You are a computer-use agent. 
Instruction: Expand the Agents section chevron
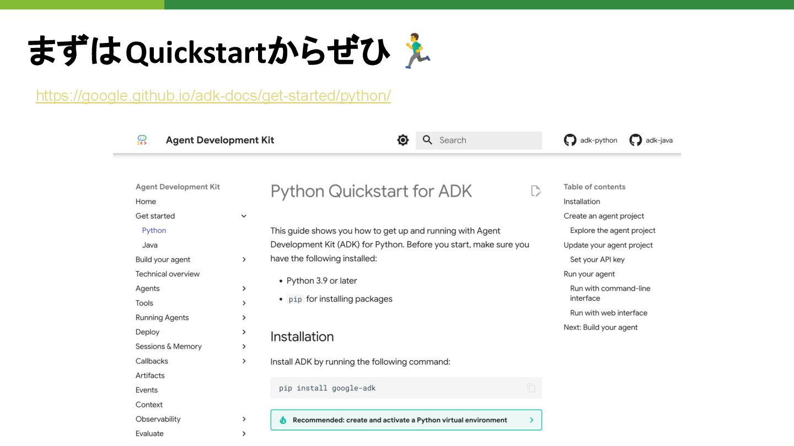[244, 289]
